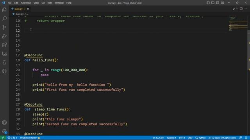Change the UTF-8 file encoding
250x140 pixels.
(182, 138)
